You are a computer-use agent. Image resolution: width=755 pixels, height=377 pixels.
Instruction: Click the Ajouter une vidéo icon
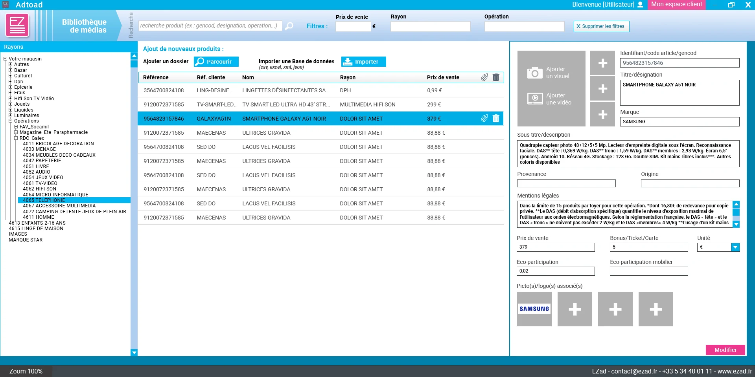pyautogui.click(x=535, y=99)
